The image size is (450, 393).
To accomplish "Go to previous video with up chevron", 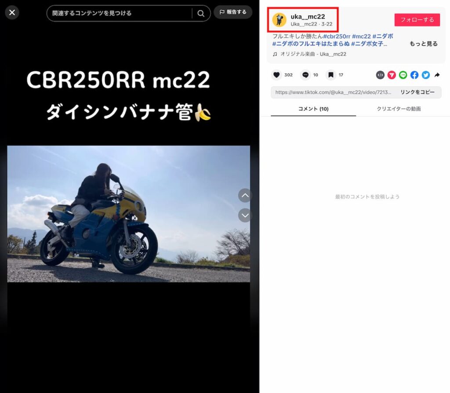I will point(245,195).
